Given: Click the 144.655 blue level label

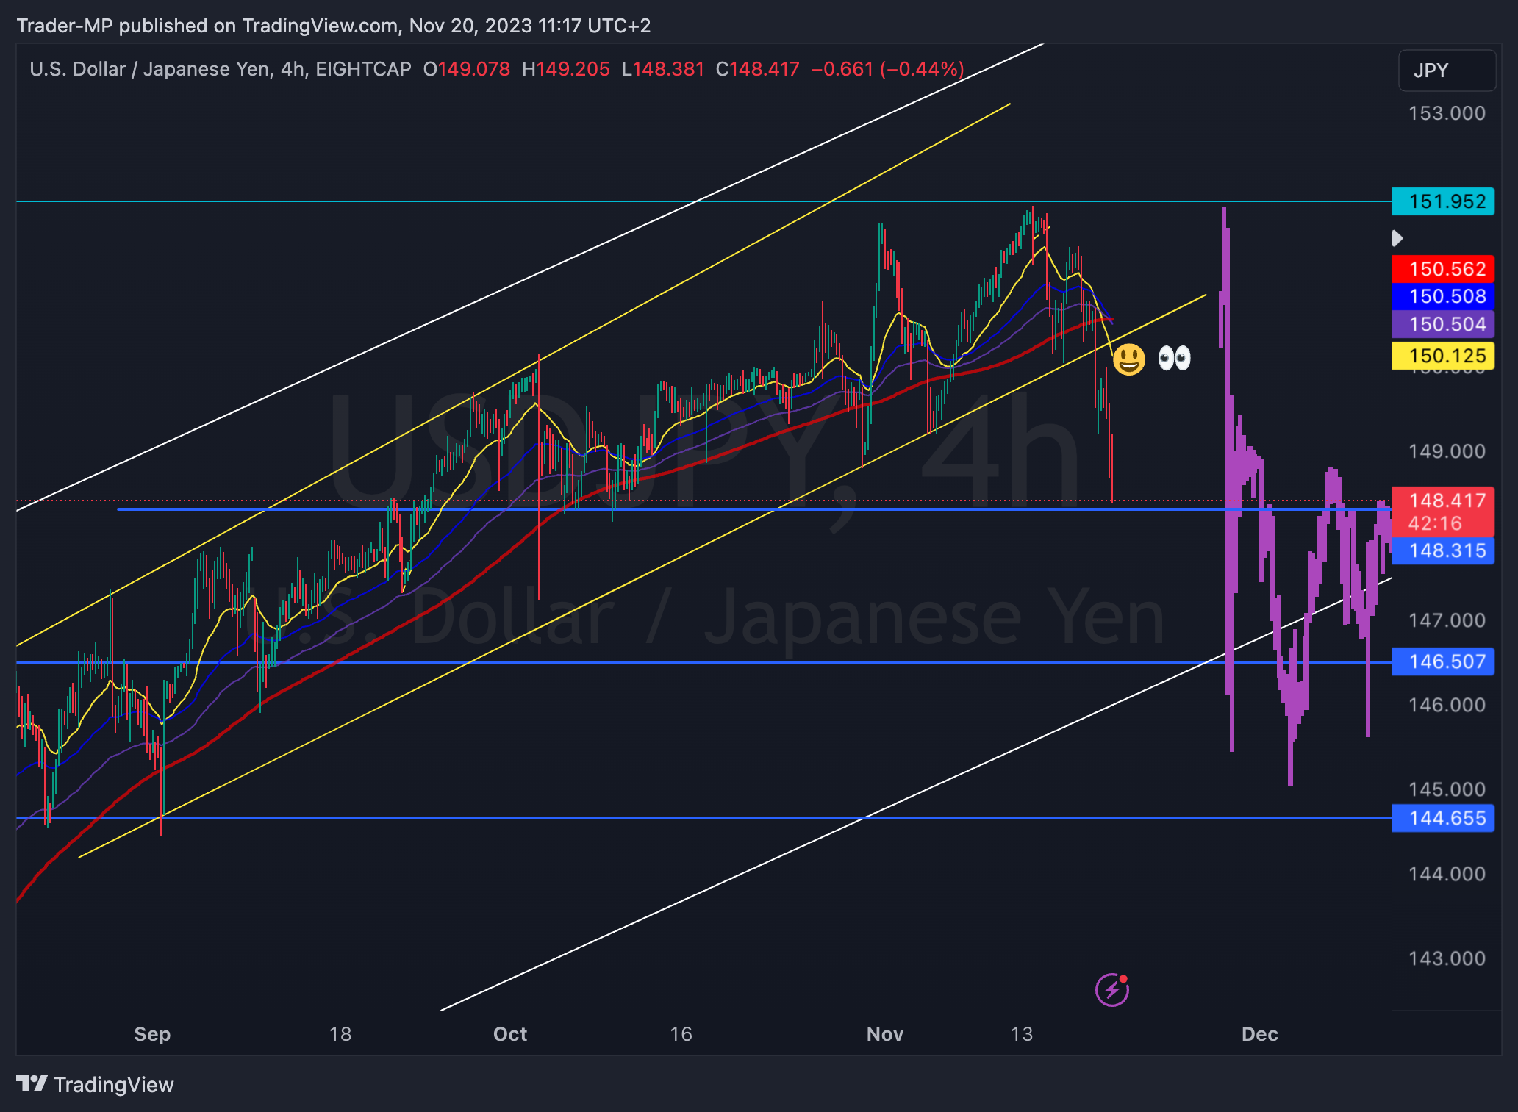Looking at the screenshot, I should [1443, 818].
